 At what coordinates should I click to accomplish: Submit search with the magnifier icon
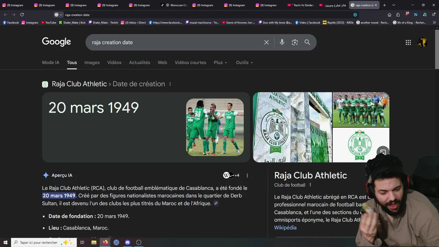307,42
